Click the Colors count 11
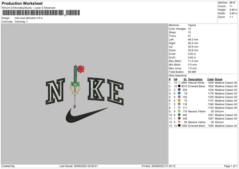Viewport: 239px width, 169px height. point(231,6)
